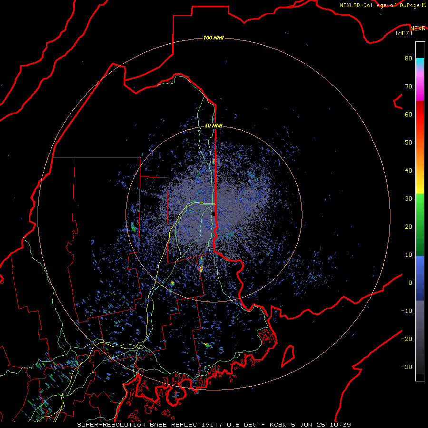
Task: Click the 50 NMI range ring label
Action: point(214,126)
